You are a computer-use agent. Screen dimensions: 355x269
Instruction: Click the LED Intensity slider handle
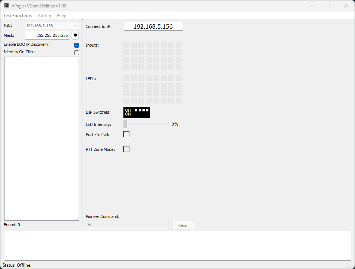click(125, 124)
